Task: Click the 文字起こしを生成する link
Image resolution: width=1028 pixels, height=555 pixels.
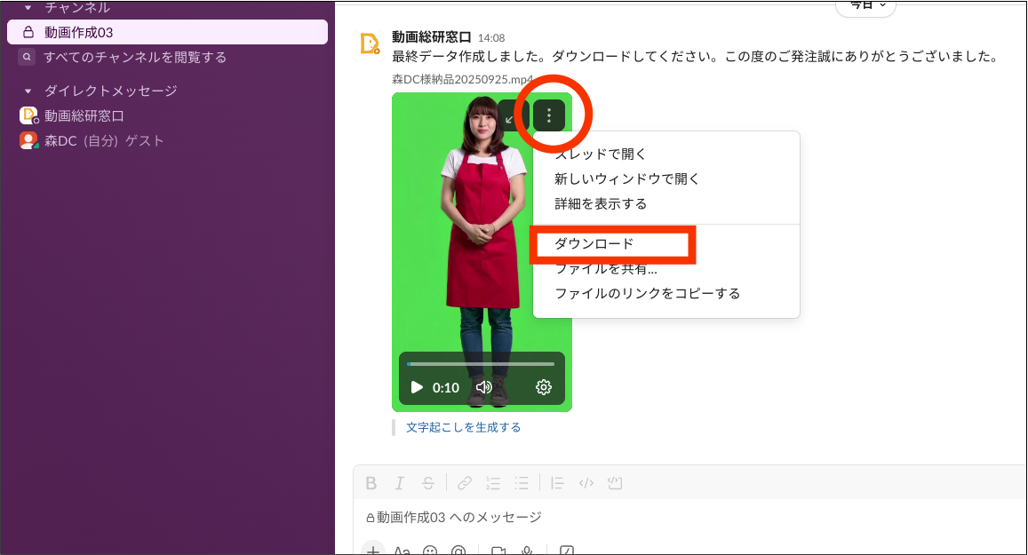Action: coord(463,427)
